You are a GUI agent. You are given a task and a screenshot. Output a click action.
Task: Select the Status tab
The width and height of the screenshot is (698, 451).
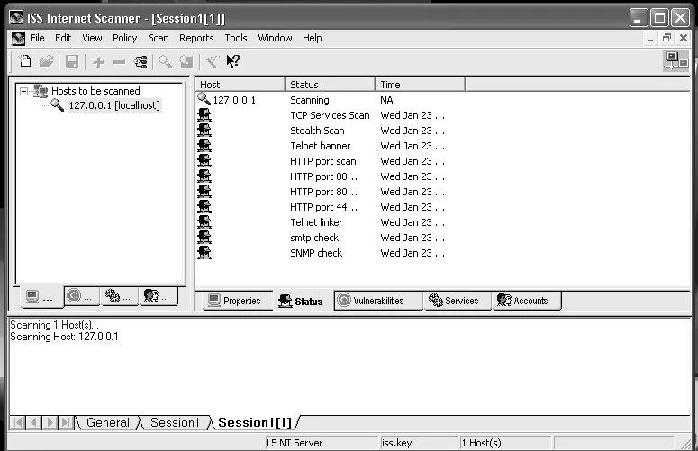pyautogui.click(x=304, y=301)
